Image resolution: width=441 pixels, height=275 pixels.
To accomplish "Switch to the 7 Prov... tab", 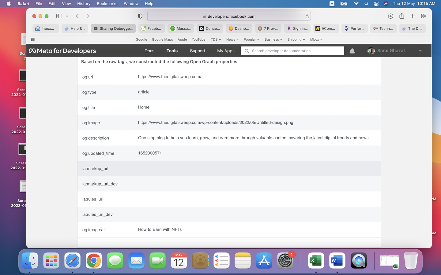I will pos(268,28).
